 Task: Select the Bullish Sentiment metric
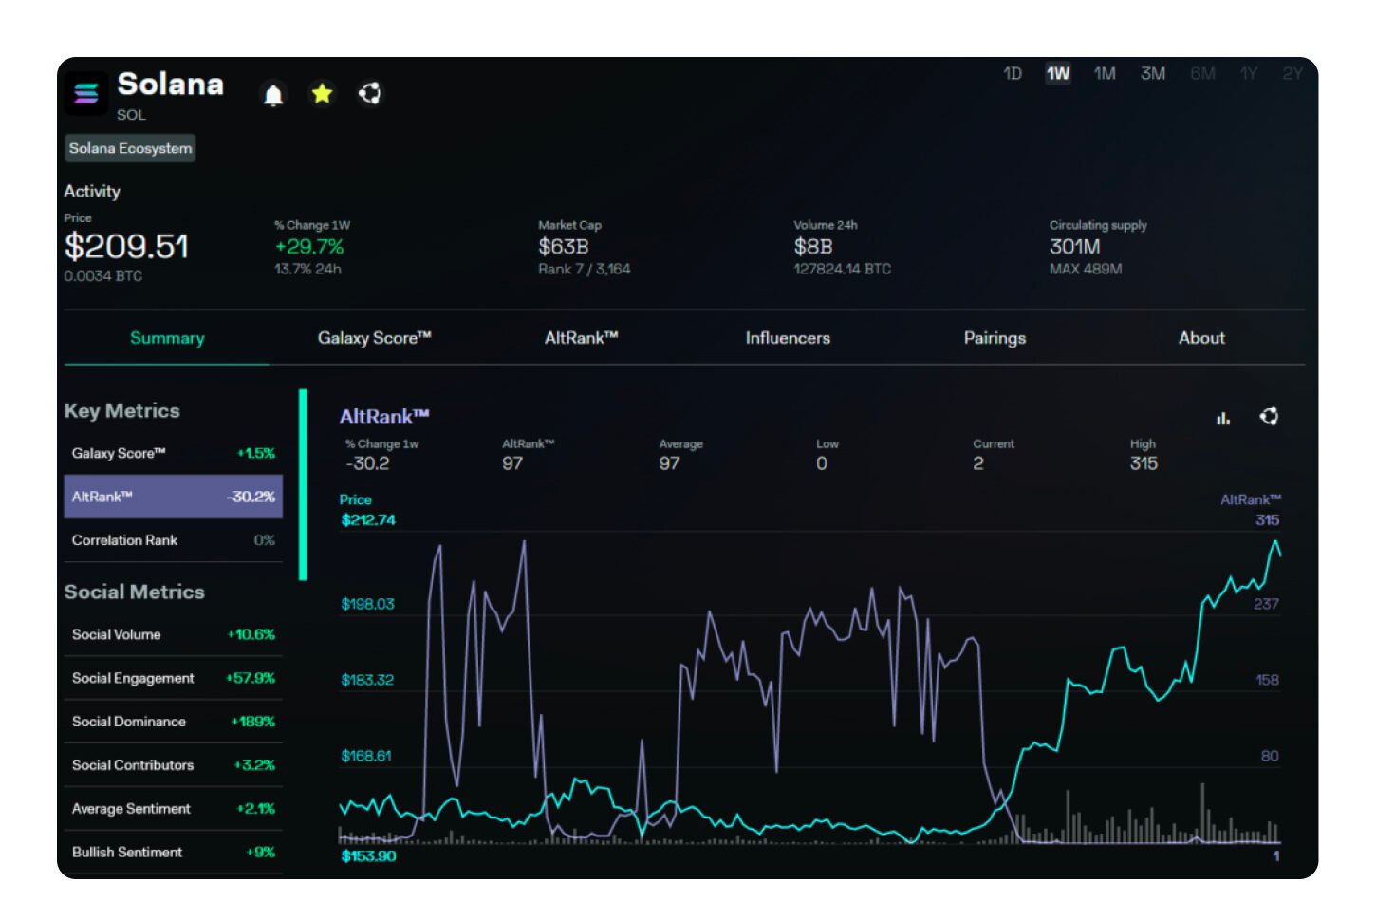tap(174, 853)
